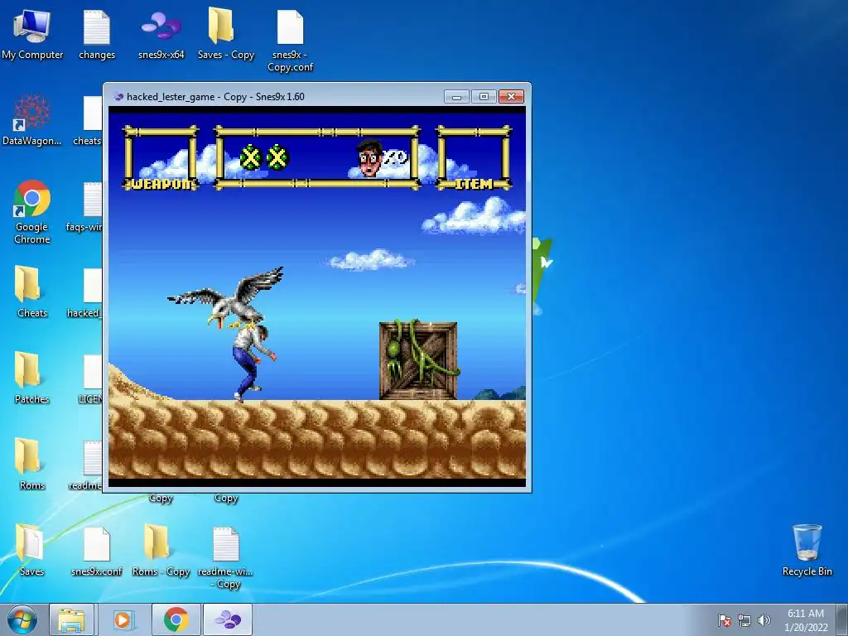The width and height of the screenshot is (848, 636).
Task: Select the Patches folder icon
Action: 32,378
